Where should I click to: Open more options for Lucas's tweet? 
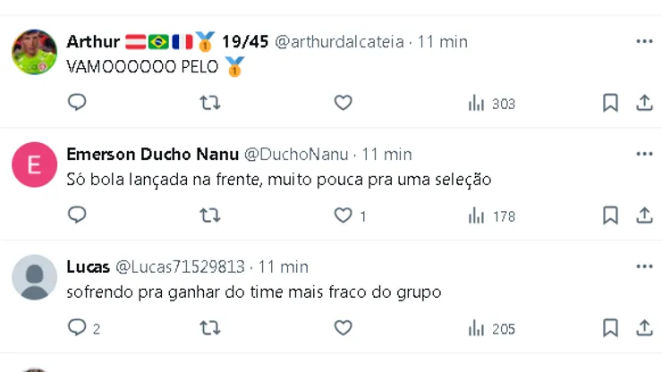[644, 266]
